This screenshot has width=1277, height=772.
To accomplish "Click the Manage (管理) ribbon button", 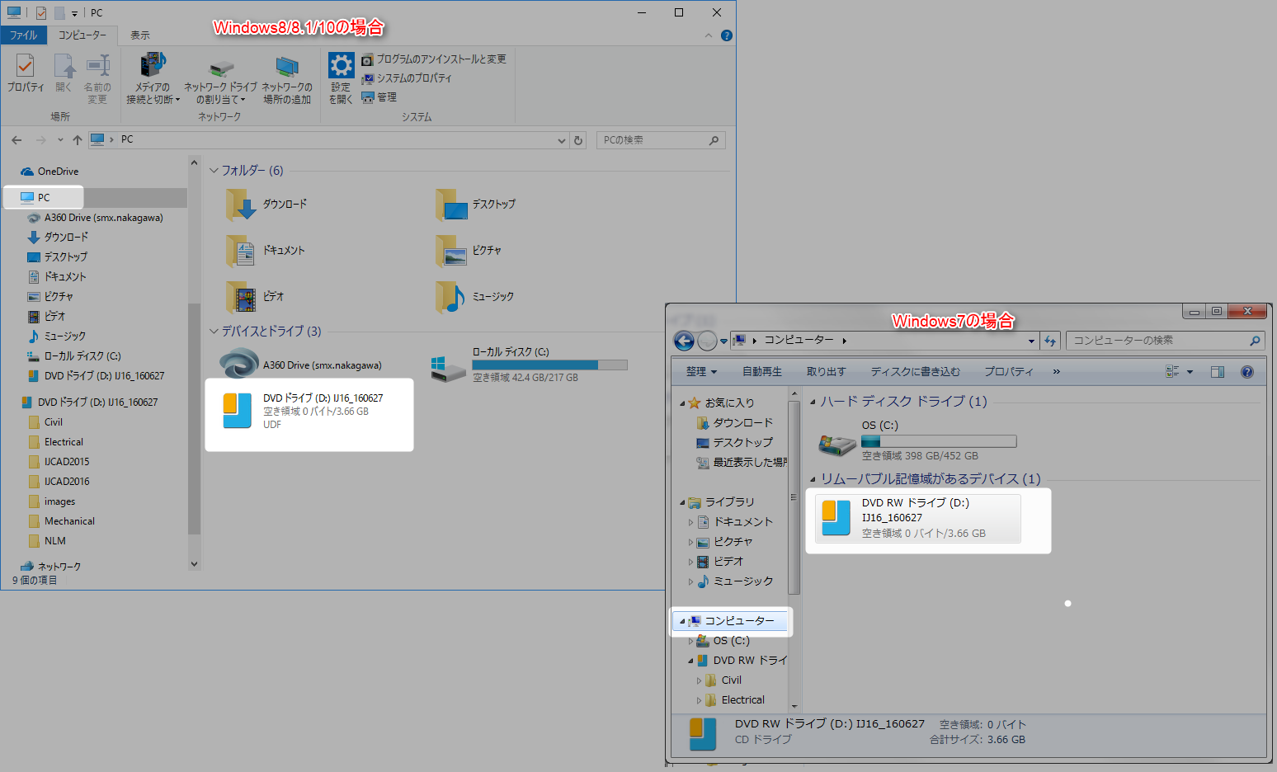I will click(379, 97).
